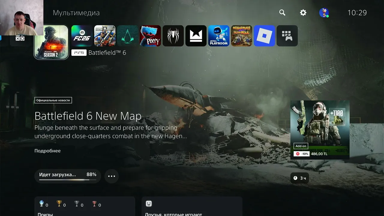Select the Space Marine game tile
384x216 pixels.
click(105, 36)
